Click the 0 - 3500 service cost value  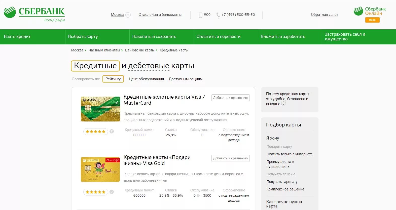tap(202, 195)
